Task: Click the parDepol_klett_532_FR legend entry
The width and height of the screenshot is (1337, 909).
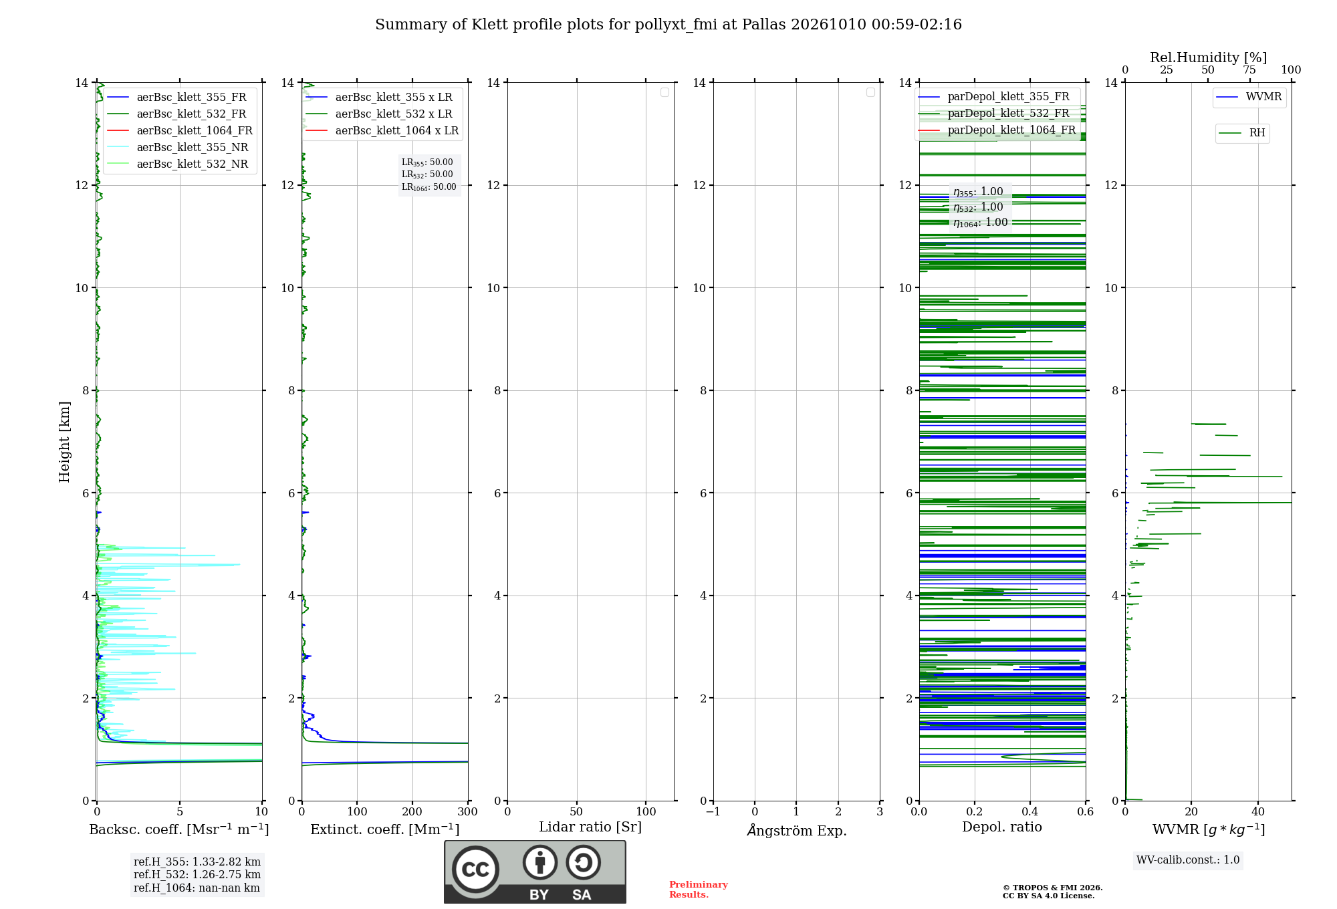Action: (x=995, y=113)
